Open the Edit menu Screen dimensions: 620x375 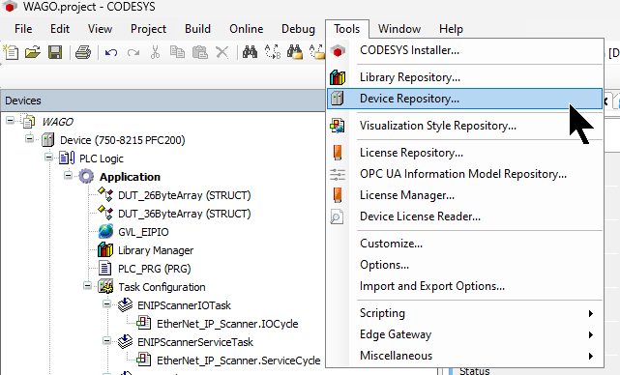tap(60, 29)
